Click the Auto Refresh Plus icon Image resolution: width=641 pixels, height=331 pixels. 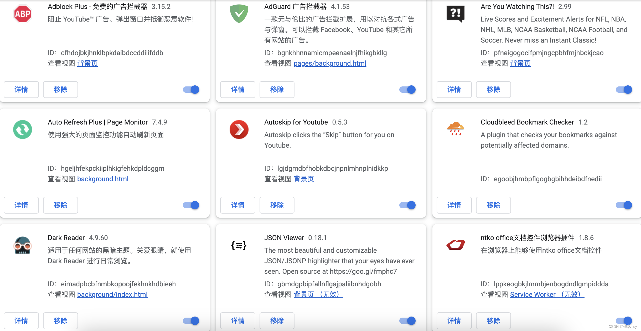pyautogui.click(x=23, y=130)
